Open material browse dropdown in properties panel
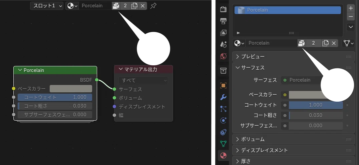This screenshot has width=359, height=165. pyautogui.click(x=239, y=43)
